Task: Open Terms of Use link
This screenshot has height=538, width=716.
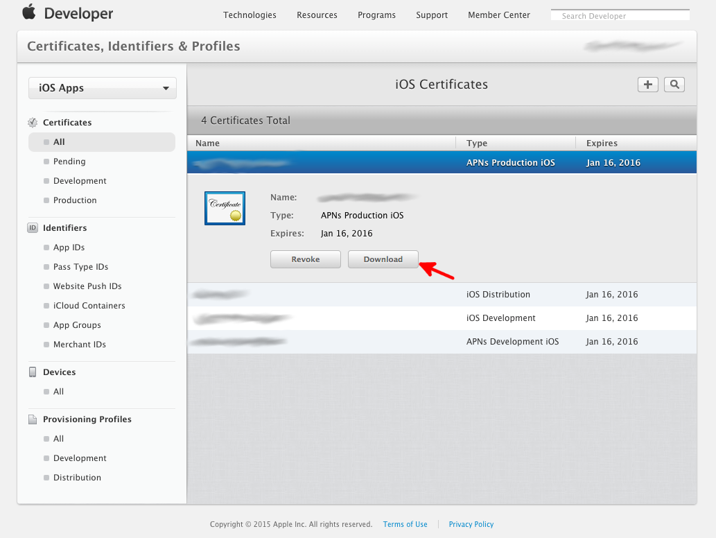Action: coord(405,524)
